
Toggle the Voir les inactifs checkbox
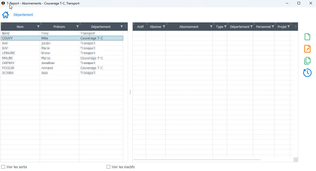[108, 167]
